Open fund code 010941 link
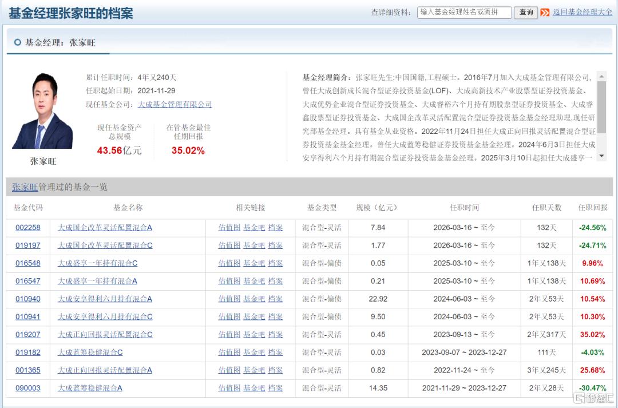 pos(28,317)
